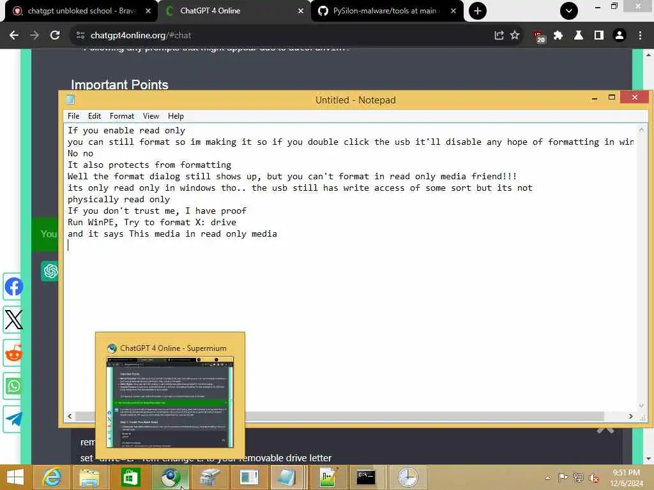Open Command Prompt from taskbar
The width and height of the screenshot is (654, 490).
[x=366, y=477]
